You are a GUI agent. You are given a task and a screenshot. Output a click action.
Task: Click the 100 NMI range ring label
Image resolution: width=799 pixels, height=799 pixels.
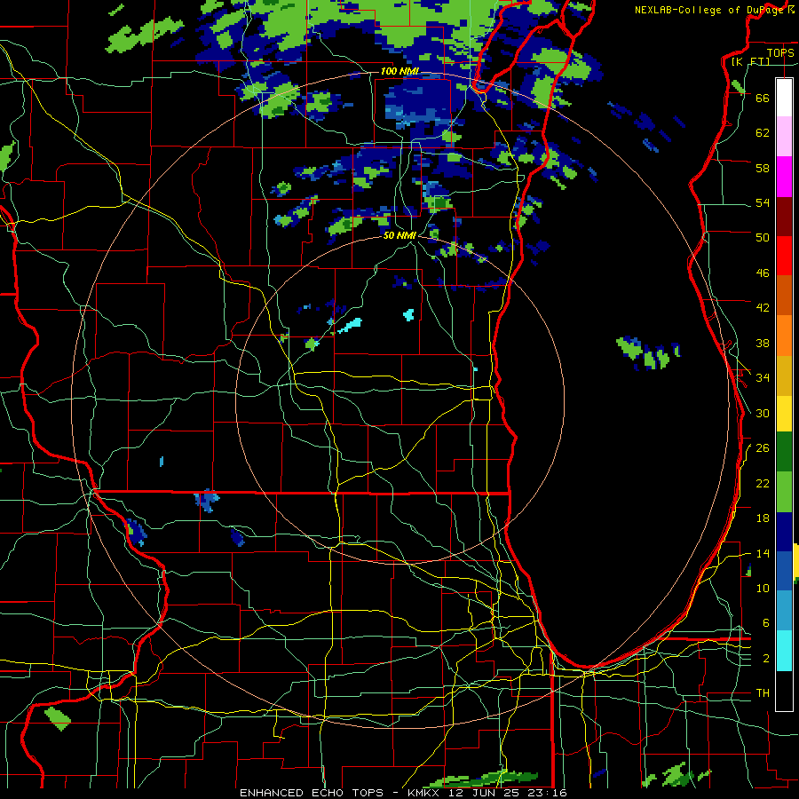399,71
